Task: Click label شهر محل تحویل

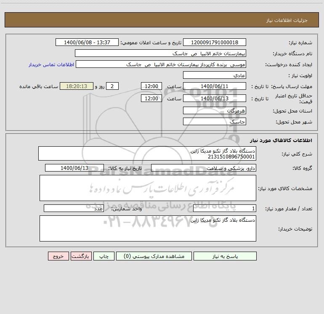Action: [x=294, y=122]
